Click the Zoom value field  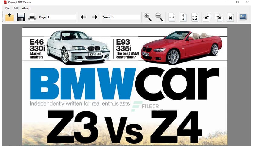[126, 17]
